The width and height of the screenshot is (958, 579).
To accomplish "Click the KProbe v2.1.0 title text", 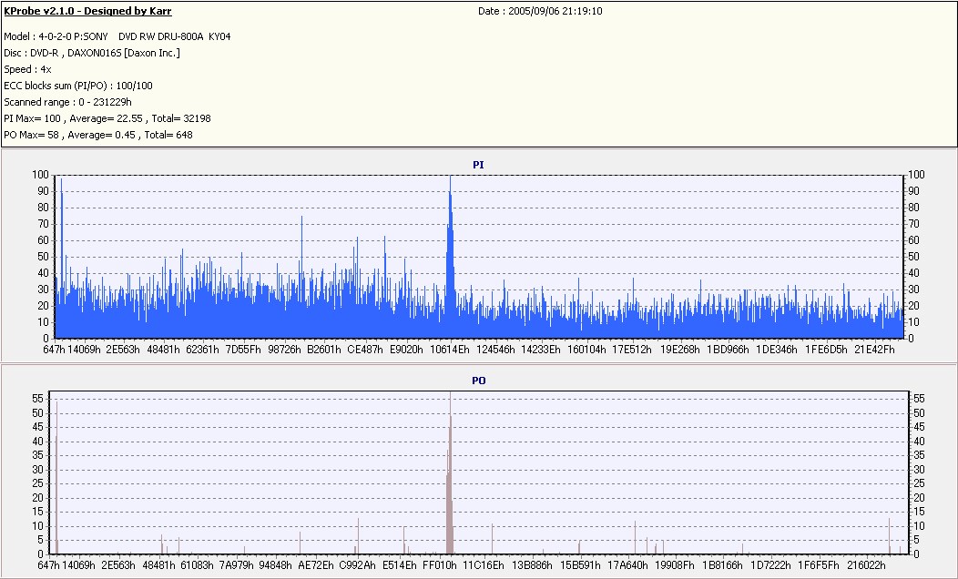I will coord(87,11).
